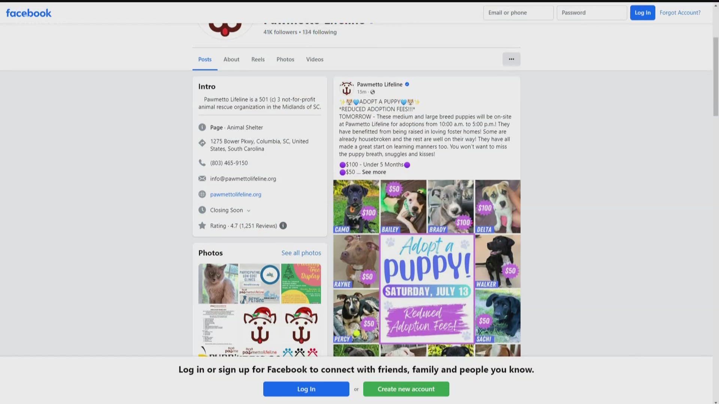Select the Photos tab

(x=285, y=59)
